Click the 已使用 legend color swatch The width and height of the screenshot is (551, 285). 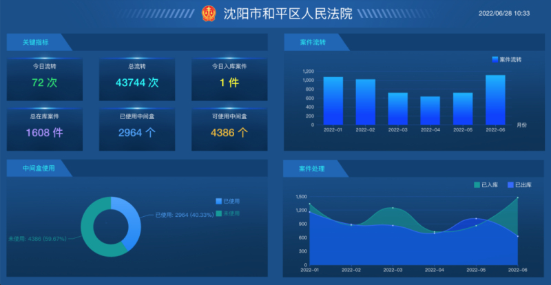click(219, 201)
